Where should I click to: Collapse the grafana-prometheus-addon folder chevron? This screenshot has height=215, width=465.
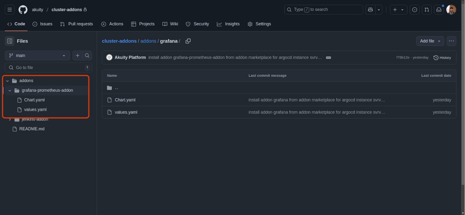[10, 90]
